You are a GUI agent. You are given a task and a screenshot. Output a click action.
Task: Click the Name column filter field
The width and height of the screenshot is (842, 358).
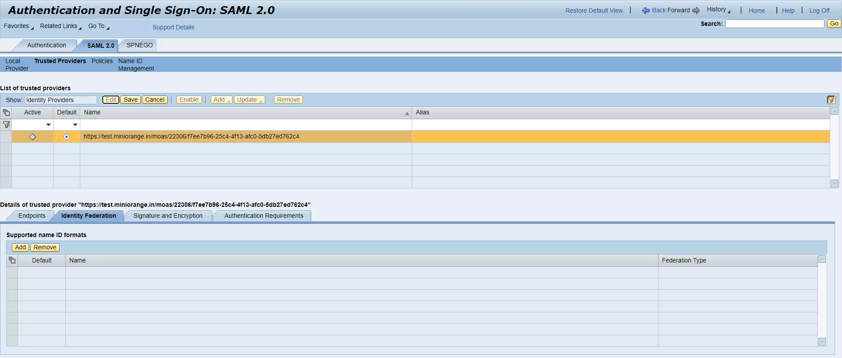pos(246,125)
